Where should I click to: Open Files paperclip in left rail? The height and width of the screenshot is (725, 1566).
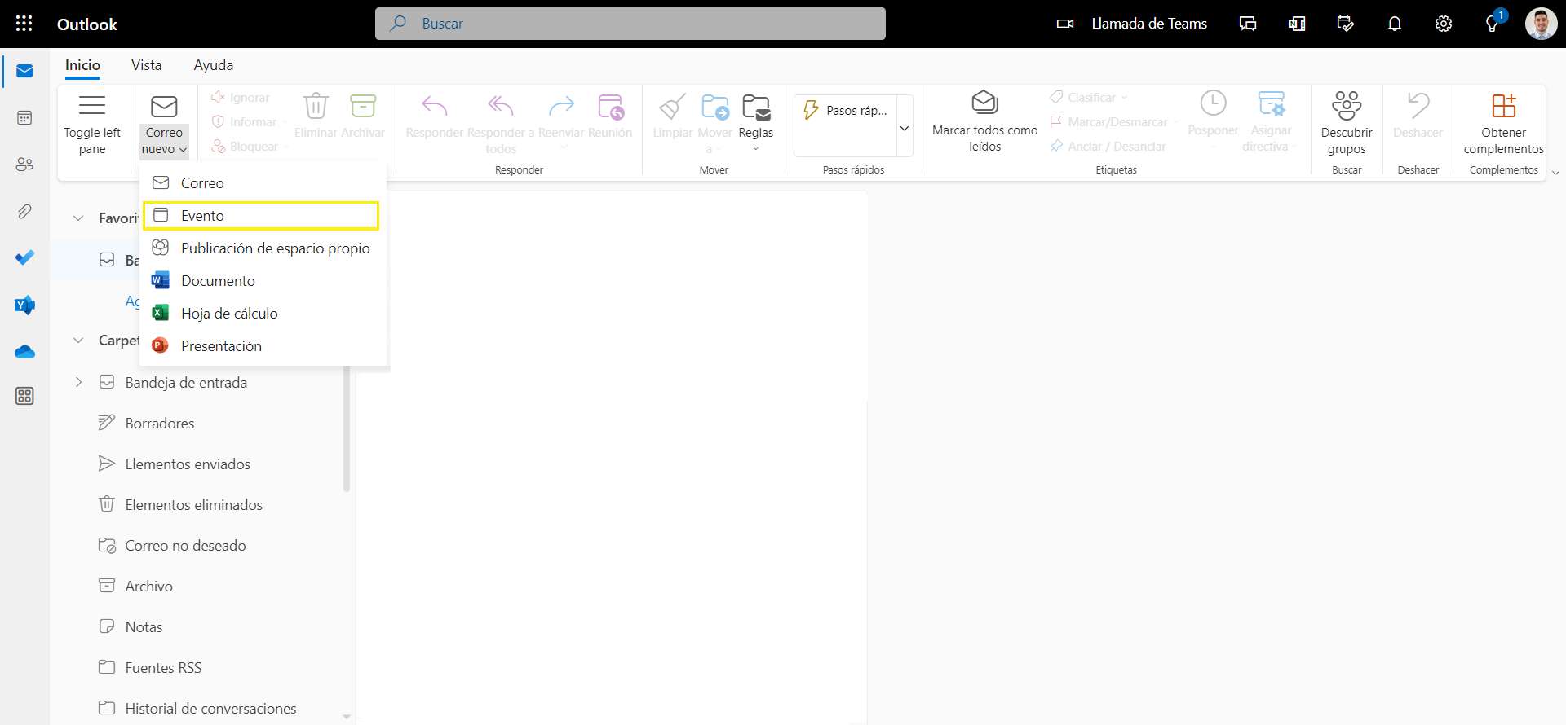coord(24,212)
